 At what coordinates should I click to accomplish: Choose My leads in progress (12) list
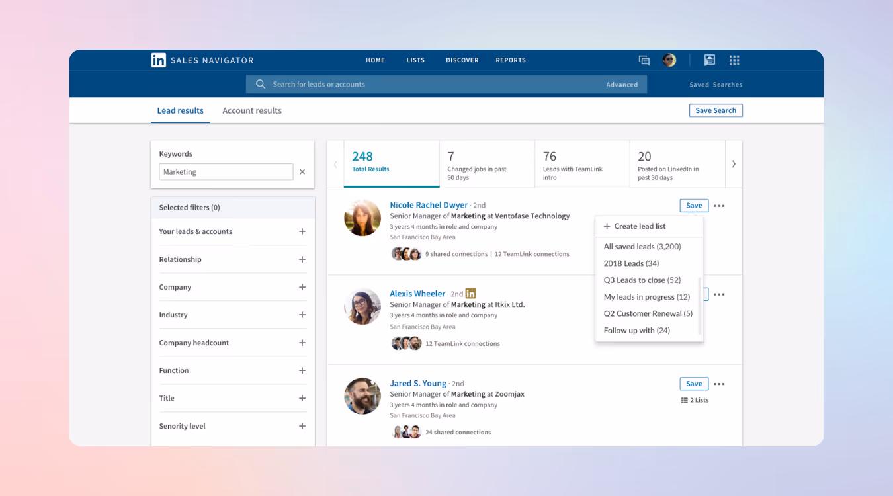648,297
